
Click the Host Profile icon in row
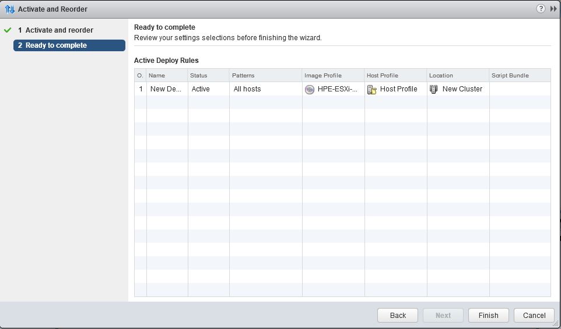371,89
